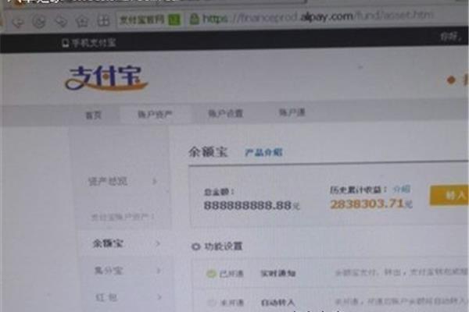Select 集分宝 in the sidebar
Image resolution: width=469 pixels, height=312 pixels.
pos(109,271)
